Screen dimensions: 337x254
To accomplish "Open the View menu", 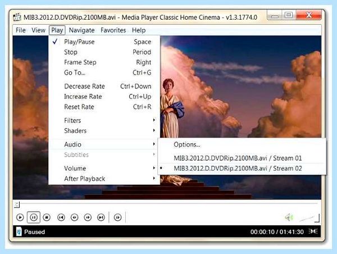I will (38, 30).
